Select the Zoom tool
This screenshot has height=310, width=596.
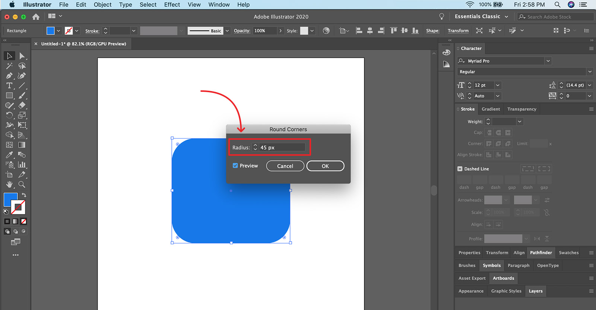point(22,184)
